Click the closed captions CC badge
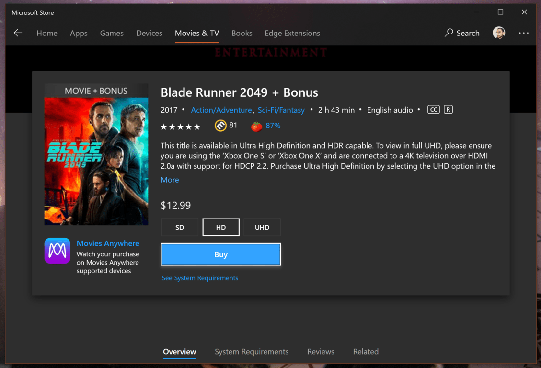 pyautogui.click(x=433, y=110)
